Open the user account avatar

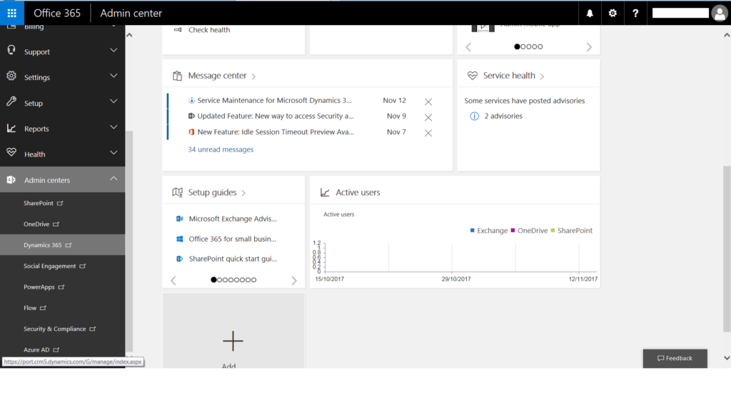click(x=720, y=13)
